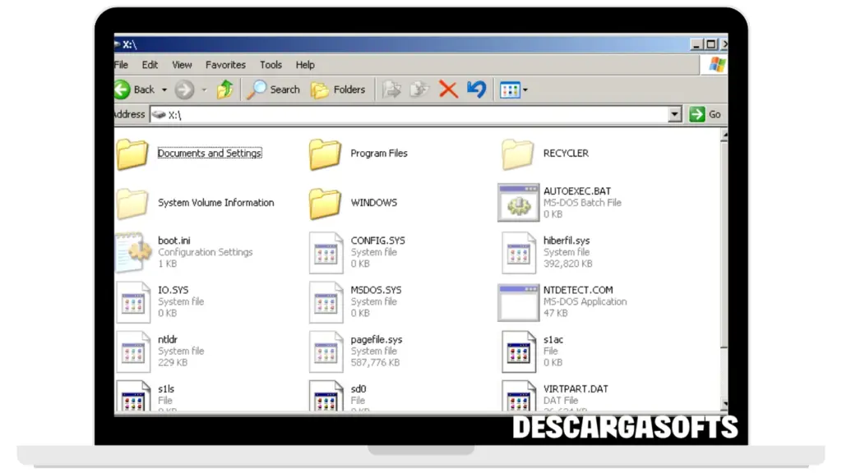Screen dimensions: 842x473
Task: Click the 'NTDETECT.COM' file name text
Action: (x=578, y=290)
